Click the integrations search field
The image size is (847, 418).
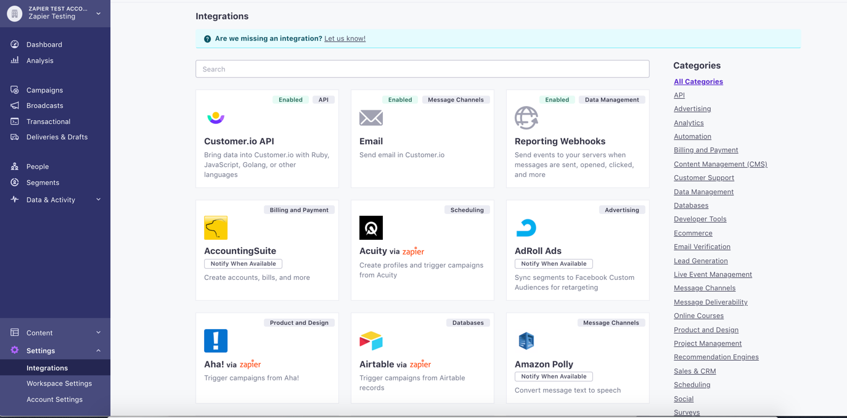point(422,68)
